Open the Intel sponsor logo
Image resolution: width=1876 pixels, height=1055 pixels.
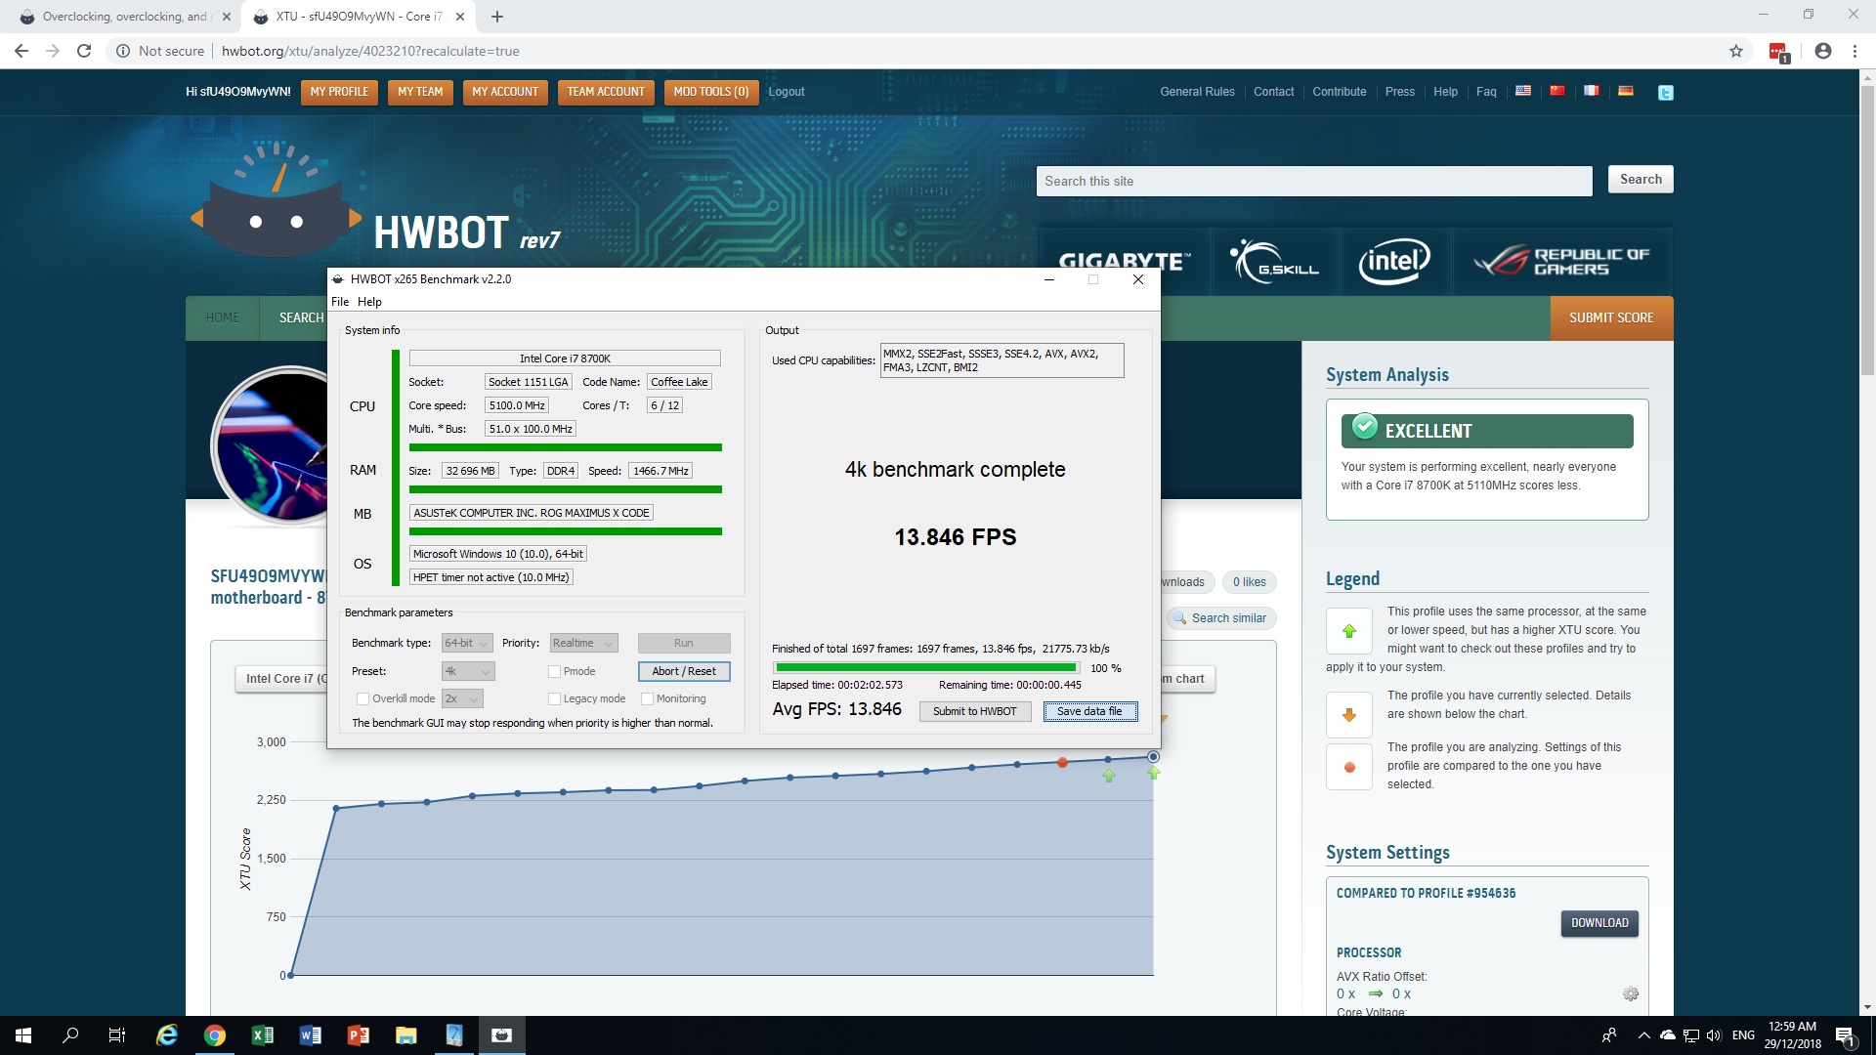coord(1394,262)
